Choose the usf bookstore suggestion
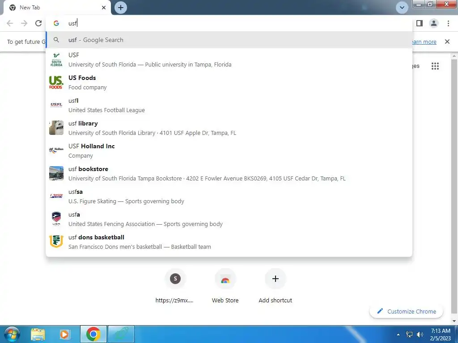The height and width of the screenshot is (343, 458). pyautogui.click(x=229, y=174)
